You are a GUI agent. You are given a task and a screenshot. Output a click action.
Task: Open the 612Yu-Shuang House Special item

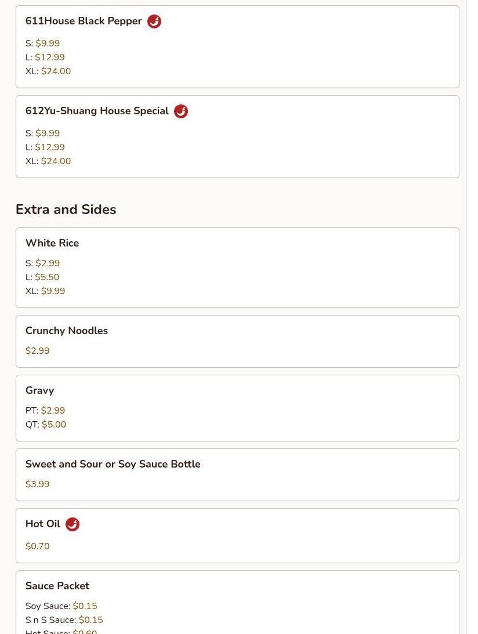pyautogui.click(x=237, y=137)
